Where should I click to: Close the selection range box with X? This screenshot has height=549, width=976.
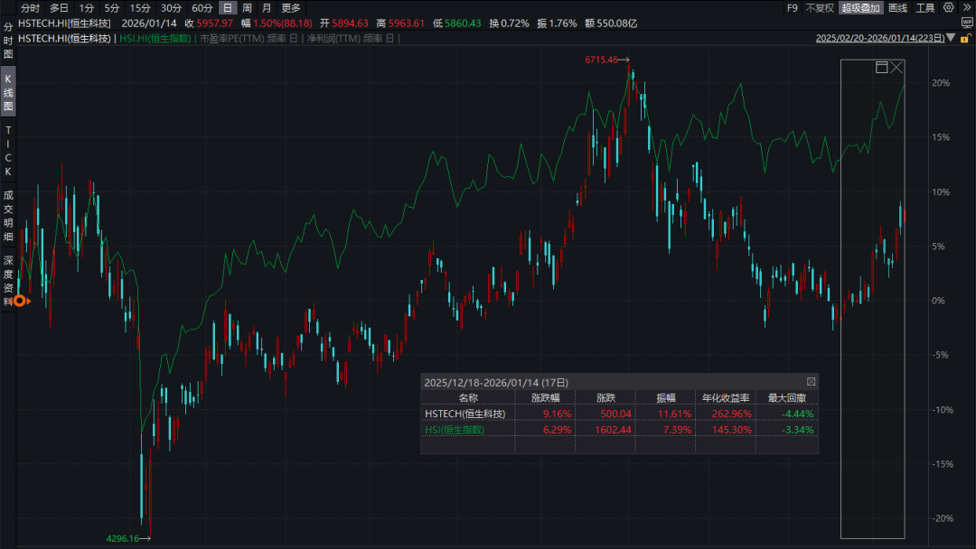(x=896, y=68)
